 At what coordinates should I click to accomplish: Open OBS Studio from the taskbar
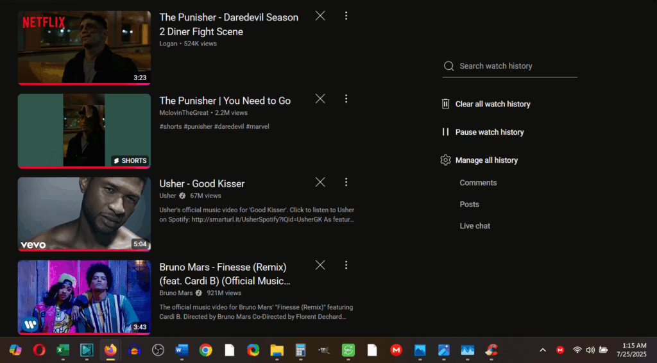click(x=158, y=350)
